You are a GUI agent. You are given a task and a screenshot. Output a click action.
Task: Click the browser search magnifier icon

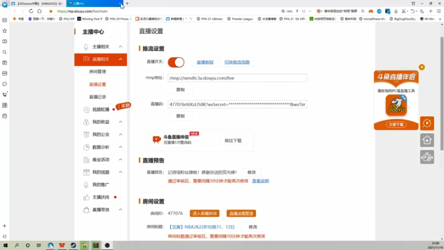(x=363, y=11)
